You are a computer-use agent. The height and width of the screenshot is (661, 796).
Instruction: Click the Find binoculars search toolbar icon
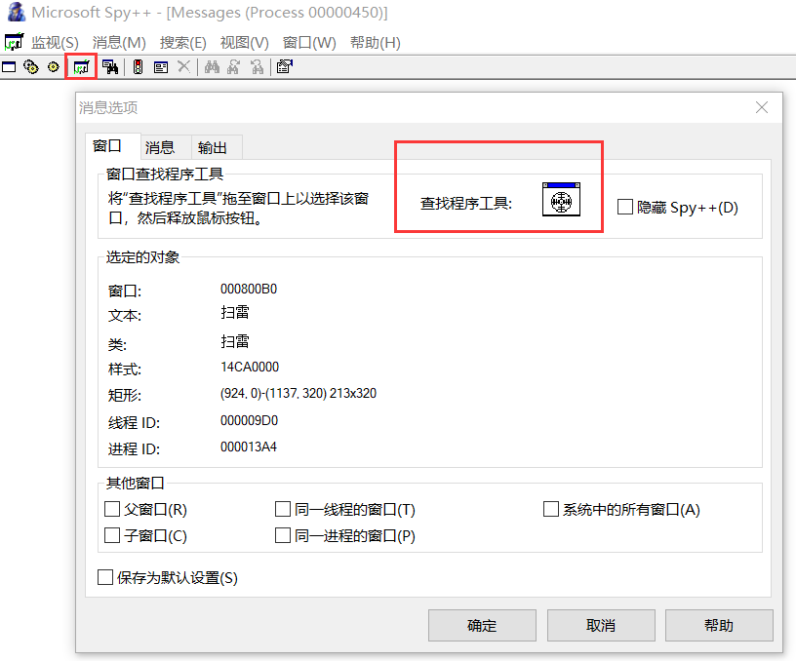tap(212, 66)
